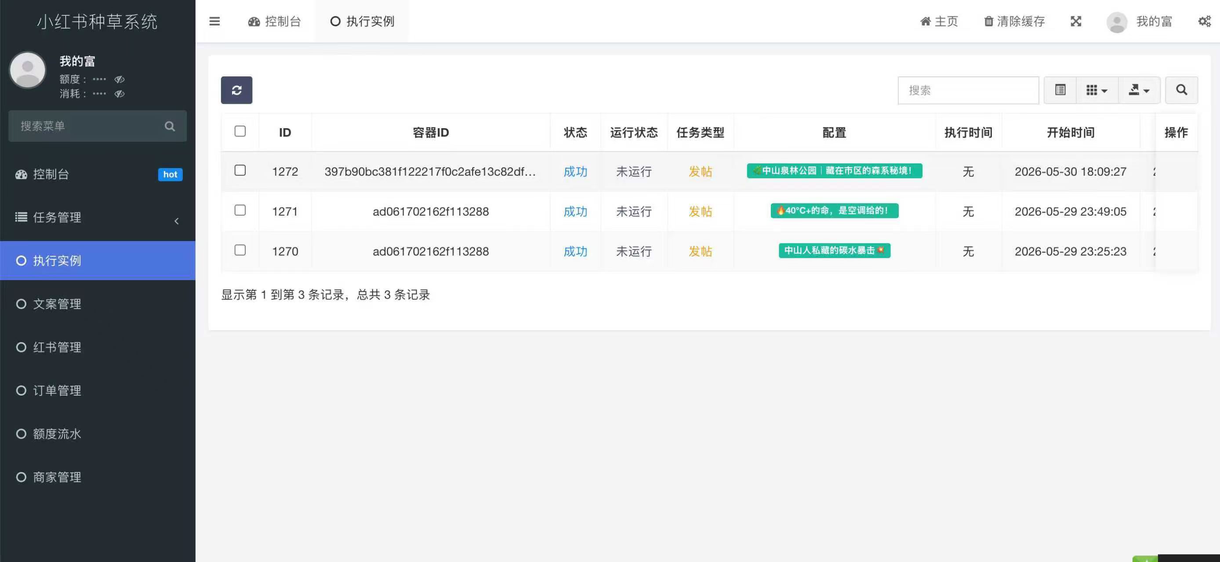Image resolution: width=1220 pixels, height=562 pixels.
Task: Click the sidebar search magnifier icon
Action: tap(170, 126)
